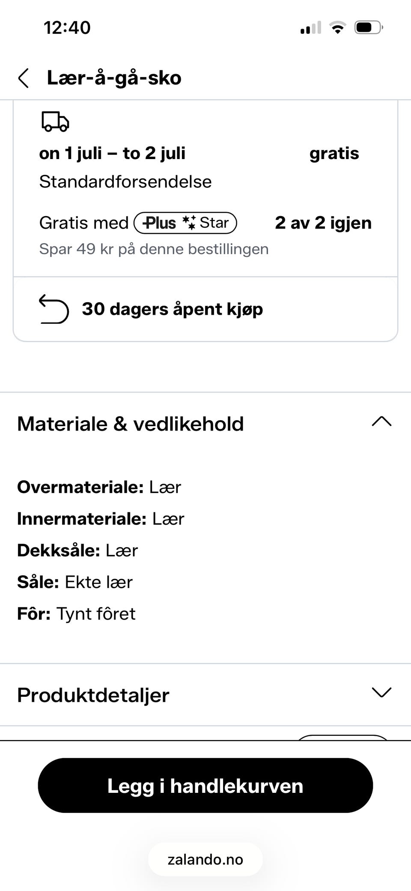The height and width of the screenshot is (891, 411).
Task: Tap the battery status icon
Action: click(x=369, y=28)
